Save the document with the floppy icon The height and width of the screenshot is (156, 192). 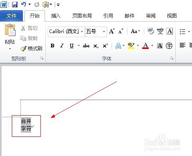click(x=15, y=4)
